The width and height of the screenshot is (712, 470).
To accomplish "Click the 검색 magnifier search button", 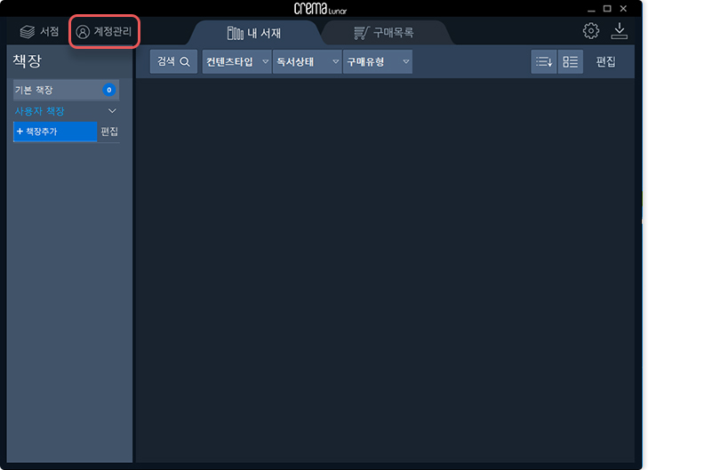I will pos(173,61).
